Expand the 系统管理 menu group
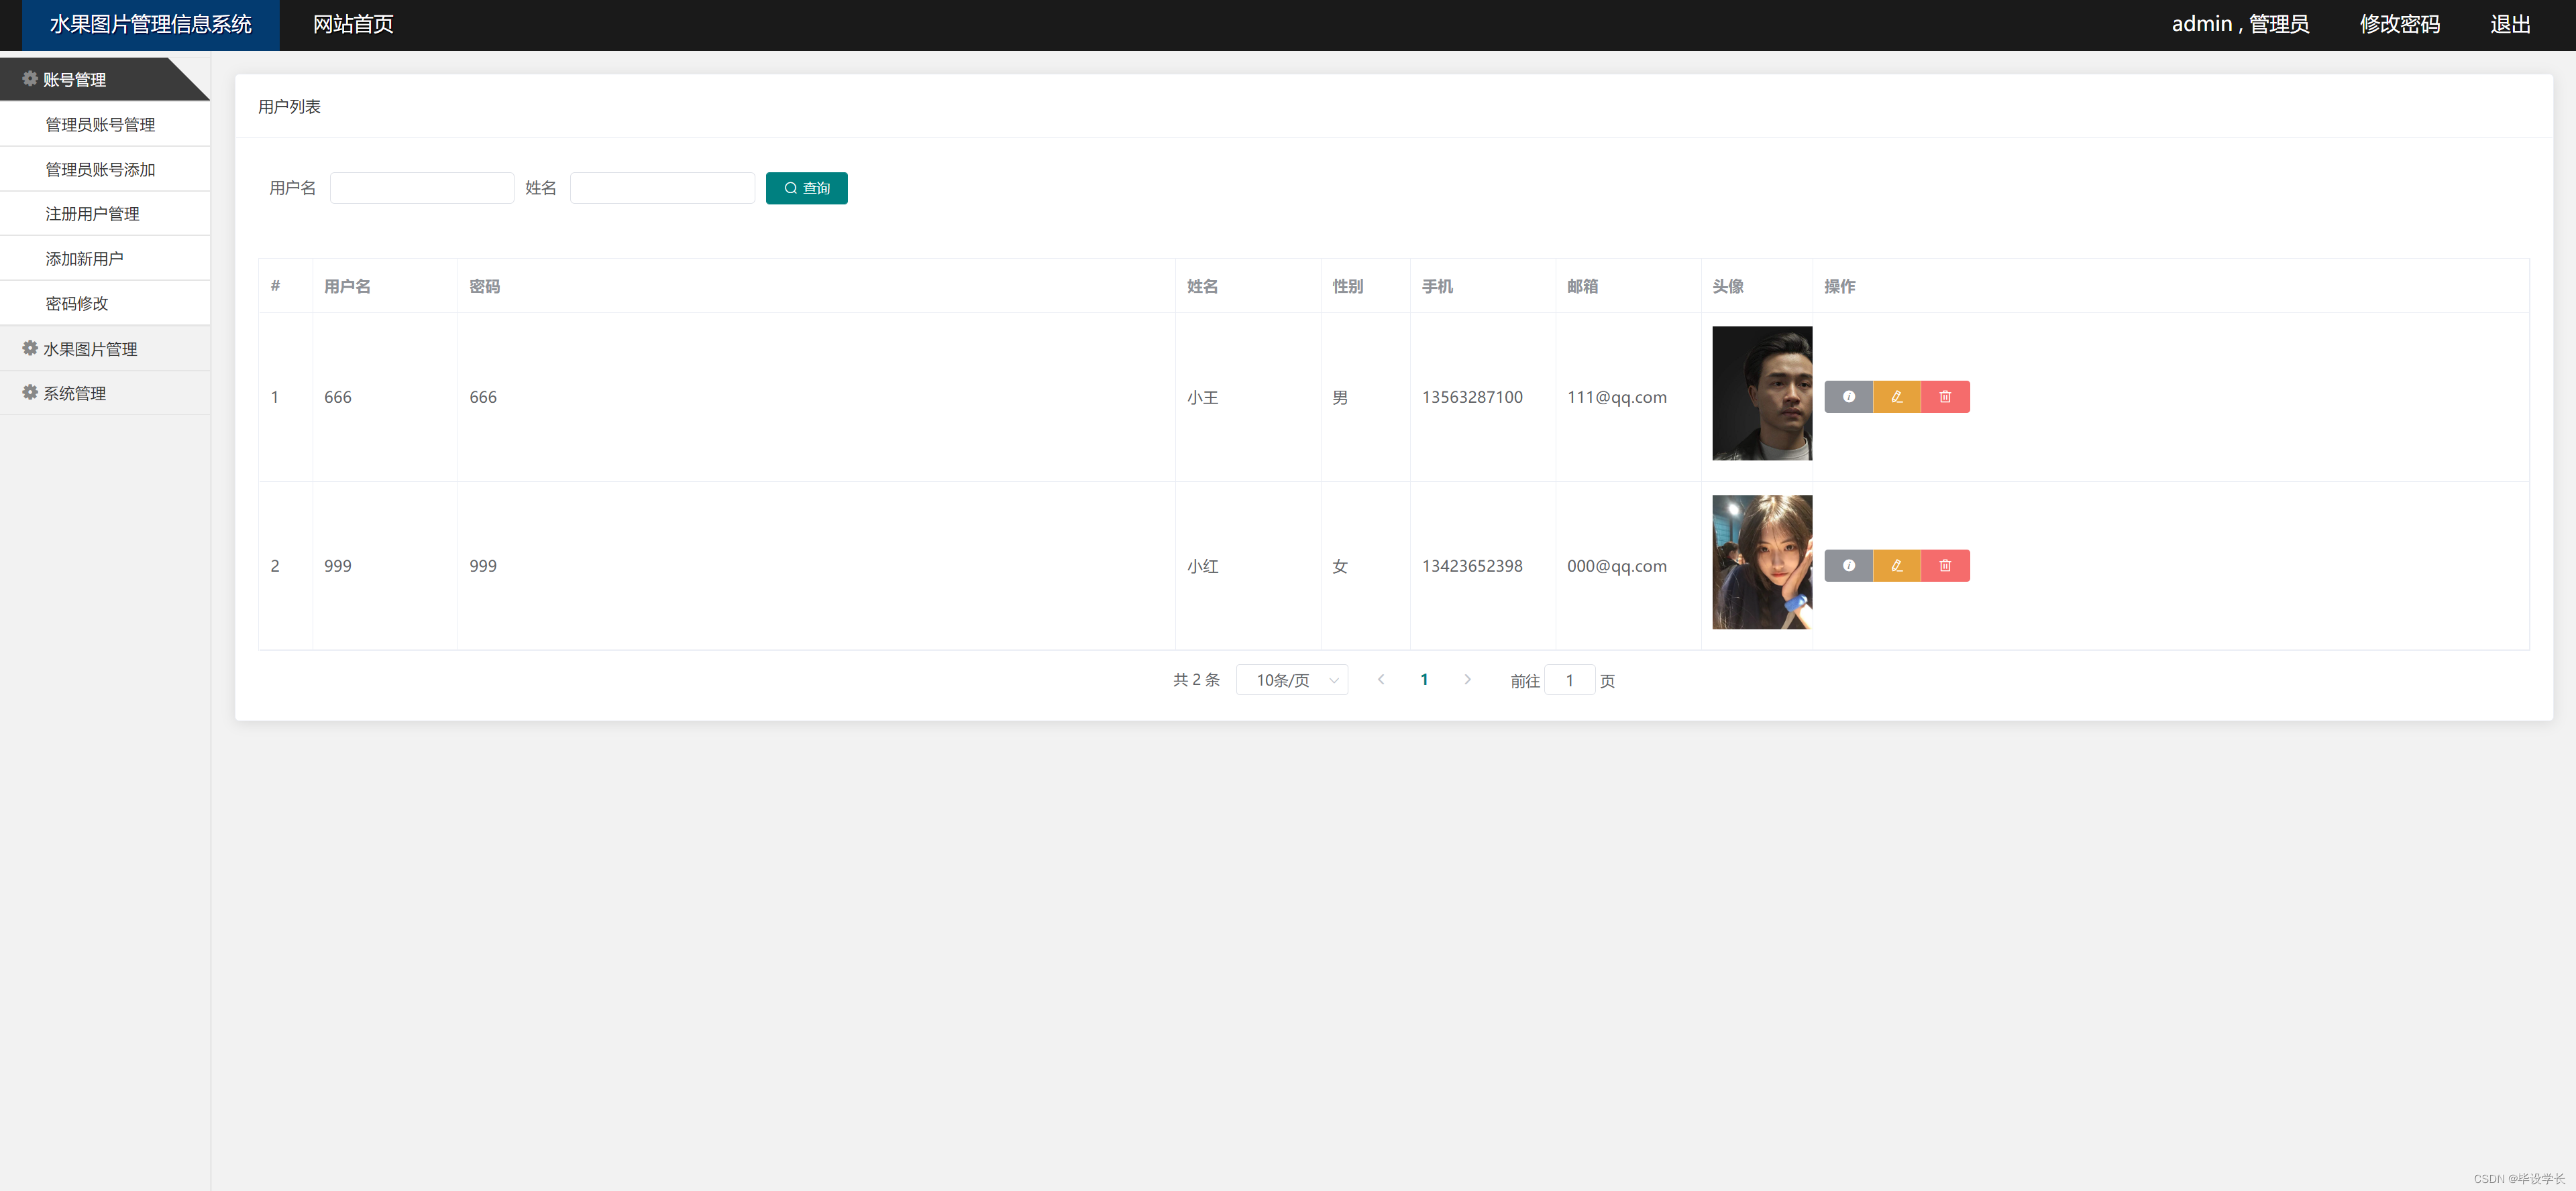Viewport: 2576px width, 1191px height. click(75, 393)
